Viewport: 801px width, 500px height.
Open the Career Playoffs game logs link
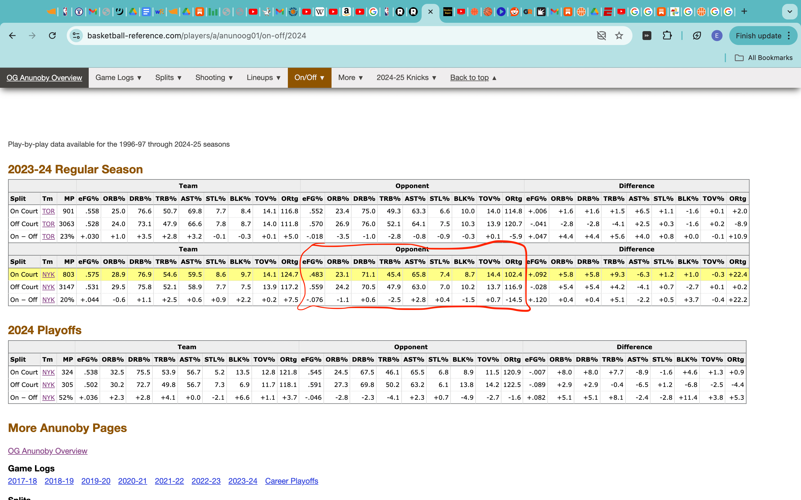(x=291, y=481)
